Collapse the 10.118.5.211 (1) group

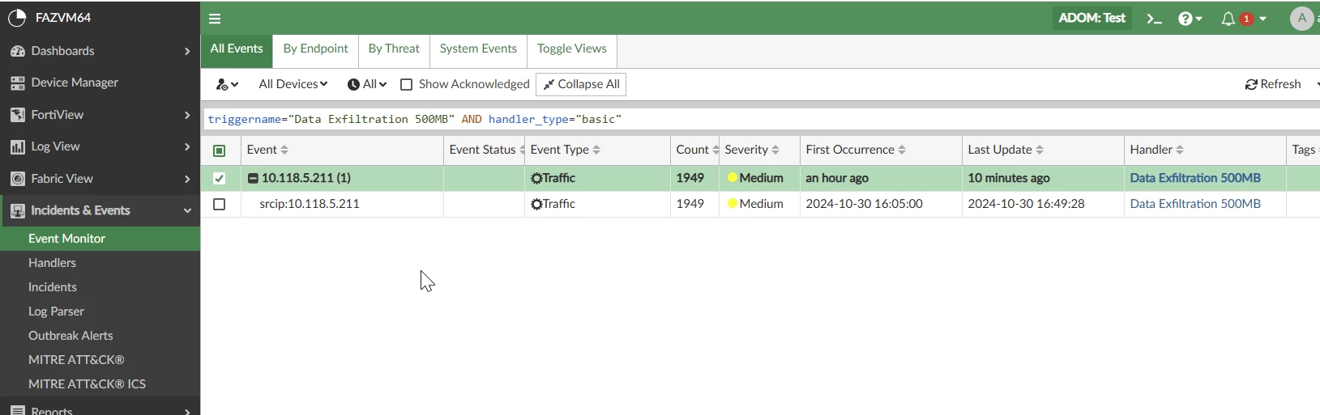pos(253,179)
